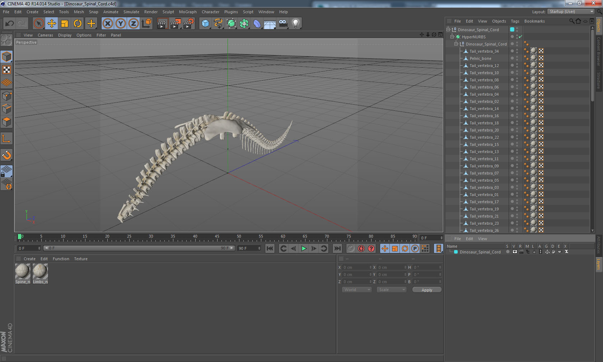Open the Array modeling objects icon

tap(244, 24)
